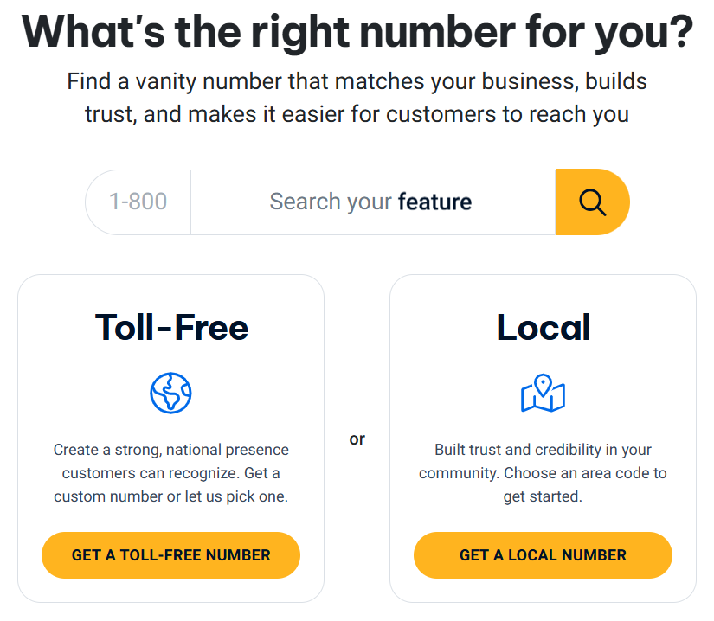Click the folded map illustration under Local

[543, 398]
